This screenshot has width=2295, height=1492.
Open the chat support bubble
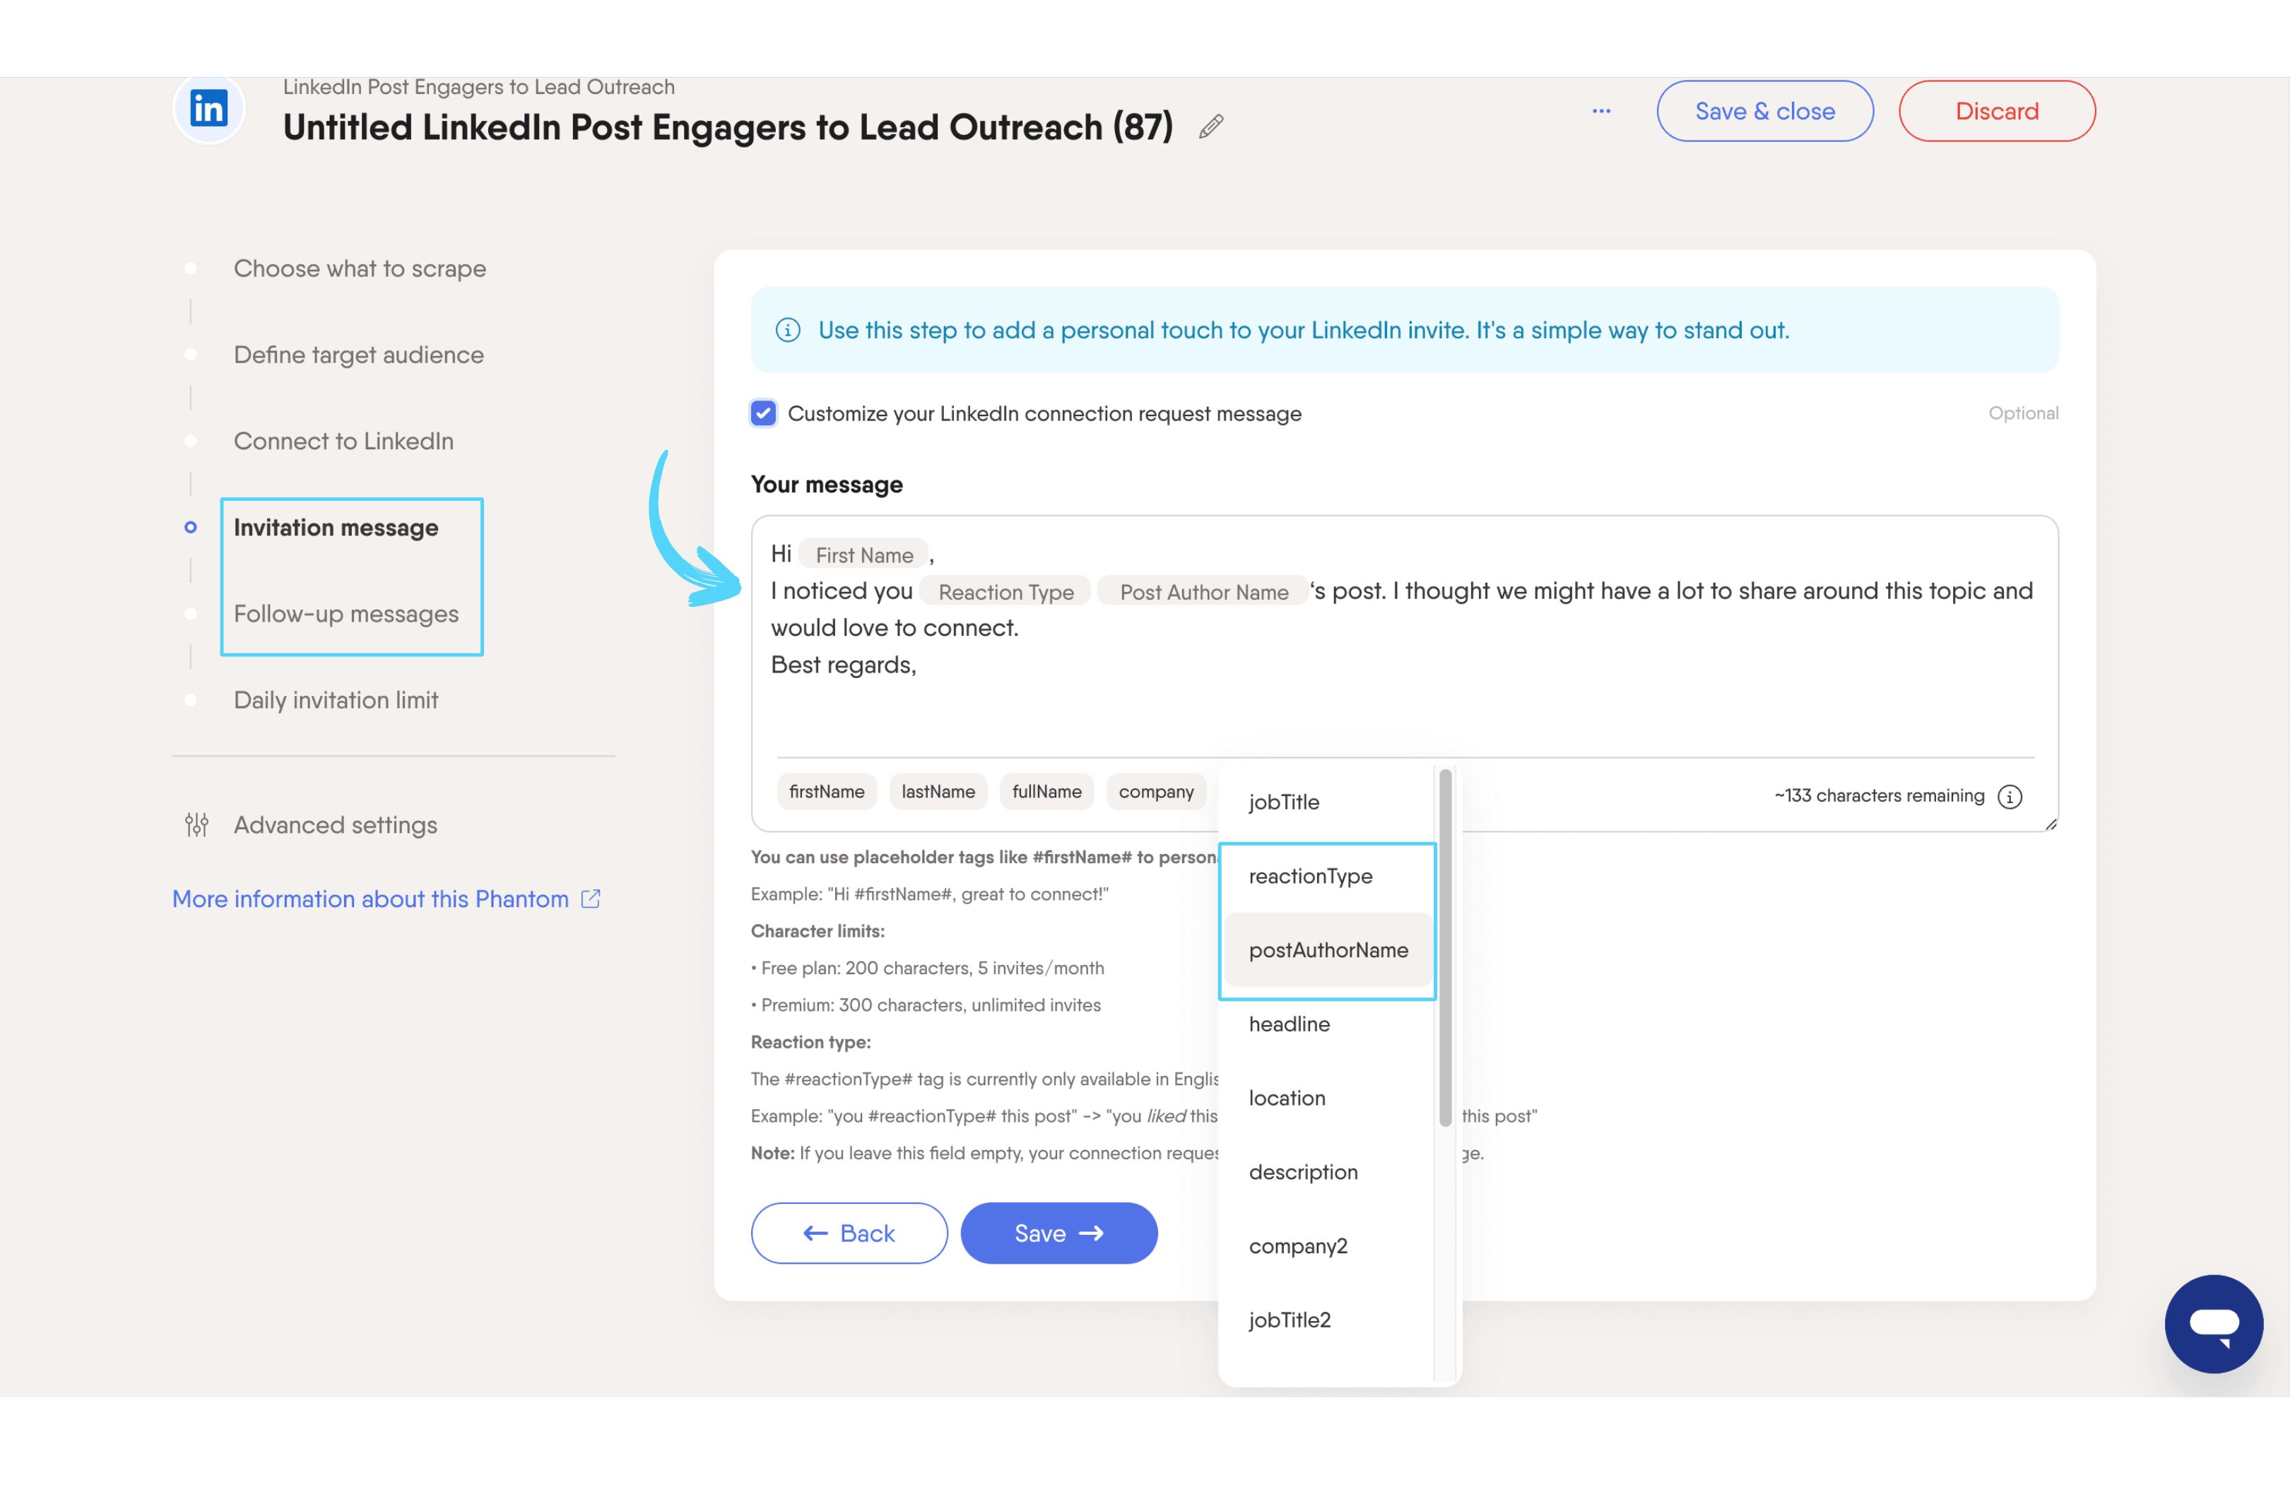[2215, 1325]
